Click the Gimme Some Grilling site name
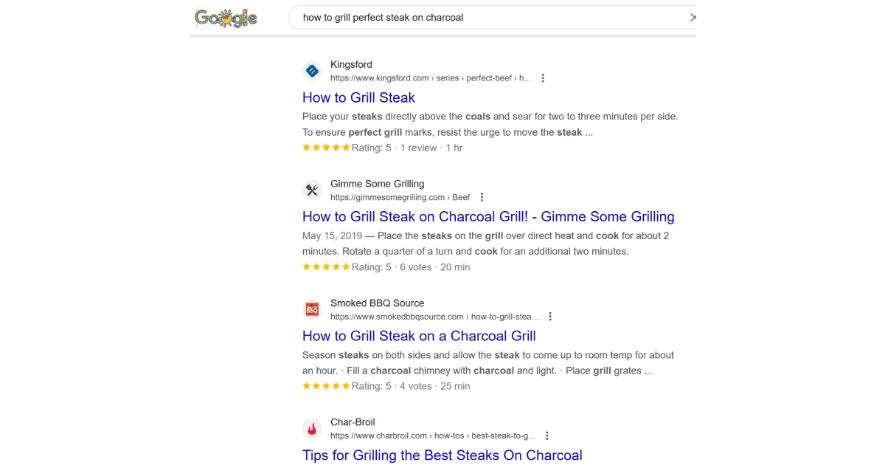Screen dimensions: 885x465 click(378, 184)
